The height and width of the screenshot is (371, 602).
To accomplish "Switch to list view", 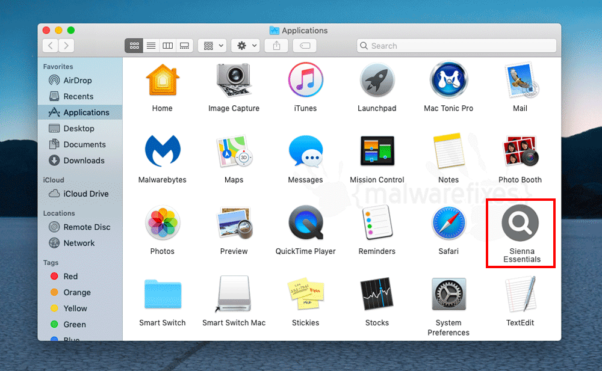I will click(151, 46).
